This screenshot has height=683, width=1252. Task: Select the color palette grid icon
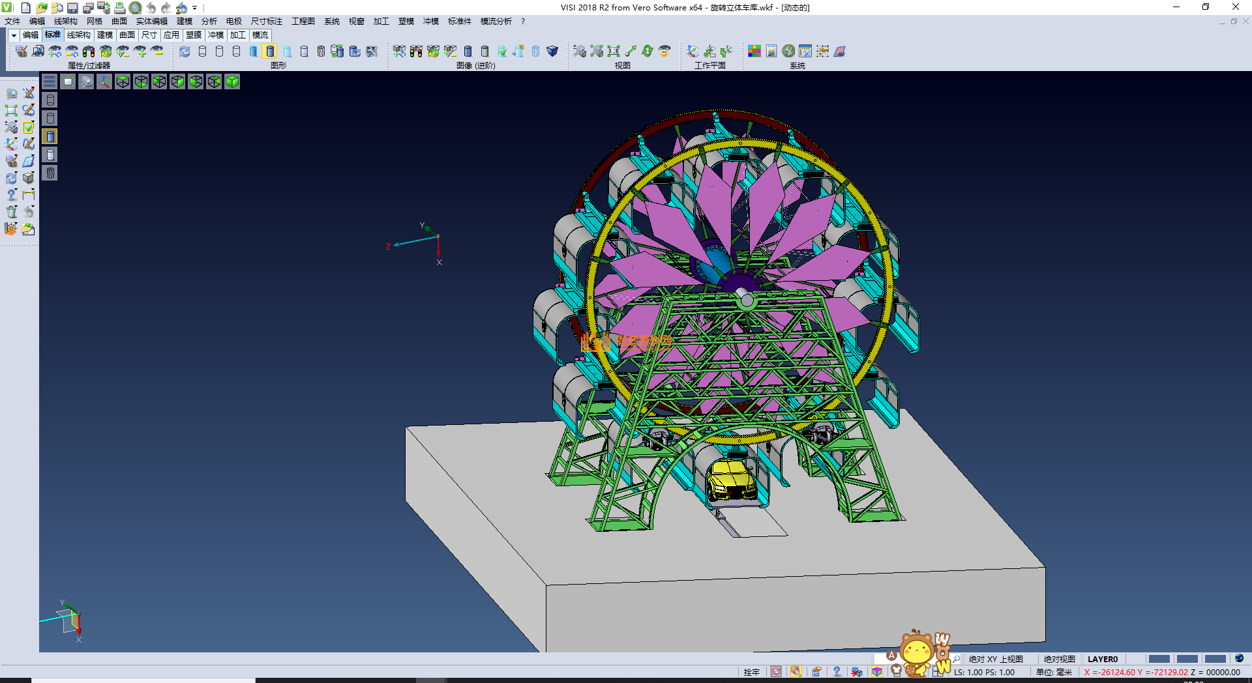(x=754, y=51)
